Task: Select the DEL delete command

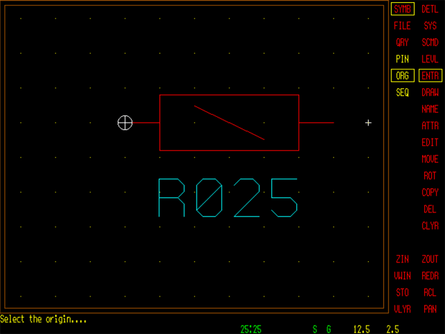Action: (430, 209)
